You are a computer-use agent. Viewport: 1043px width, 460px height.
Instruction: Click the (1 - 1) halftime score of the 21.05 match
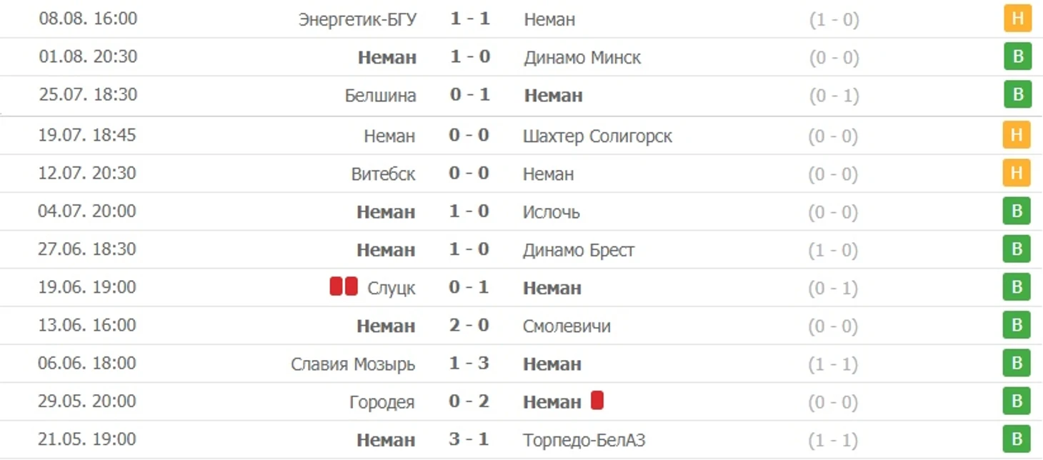tap(833, 440)
